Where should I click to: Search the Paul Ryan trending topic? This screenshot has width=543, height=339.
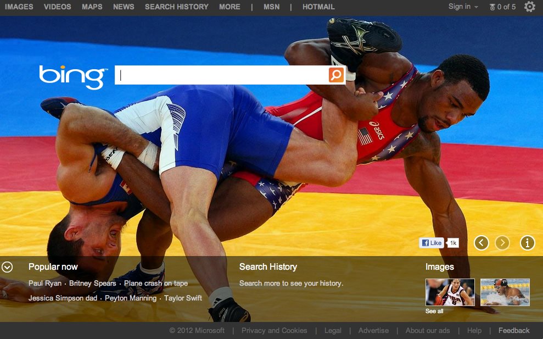[x=45, y=283]
